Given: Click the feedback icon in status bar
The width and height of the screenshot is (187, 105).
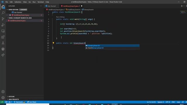Looking at the screenshot, I should (x=183, y=102).
